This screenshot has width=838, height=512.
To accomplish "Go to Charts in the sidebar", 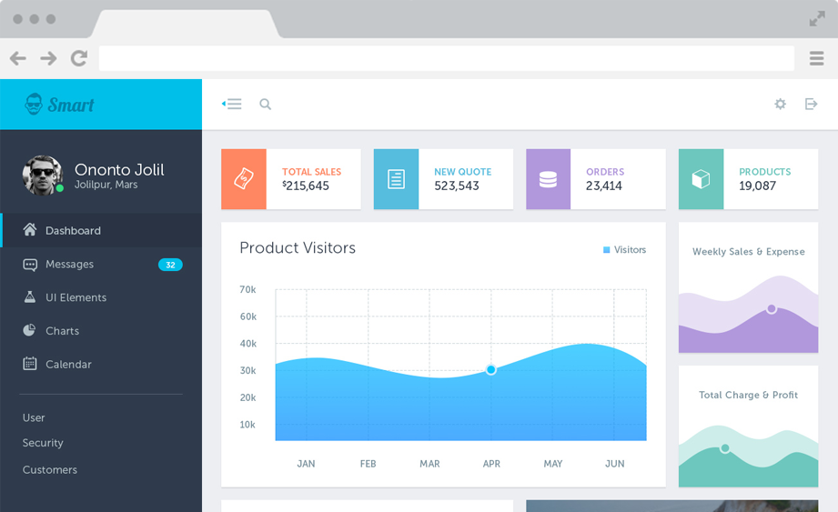I will [62, 331].
